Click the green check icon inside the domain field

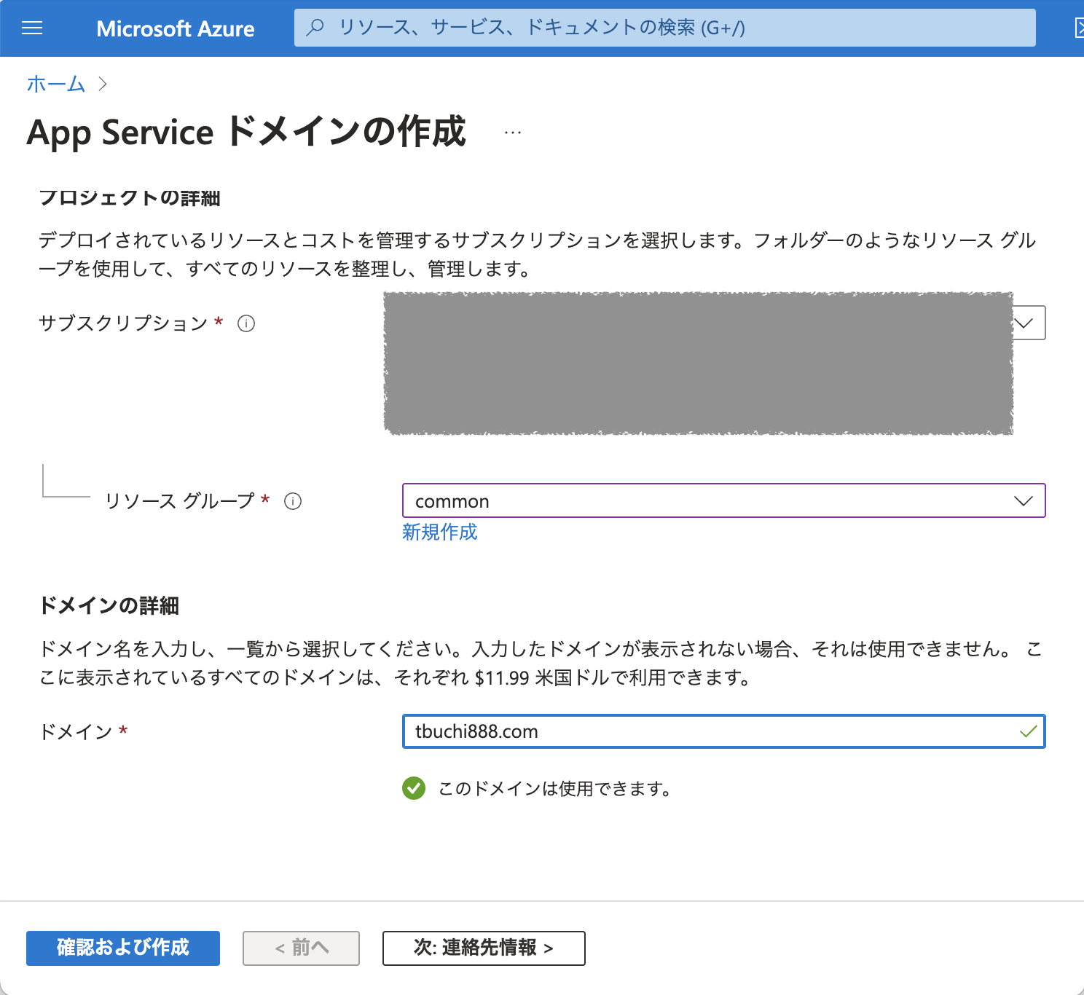point(1028,731)
